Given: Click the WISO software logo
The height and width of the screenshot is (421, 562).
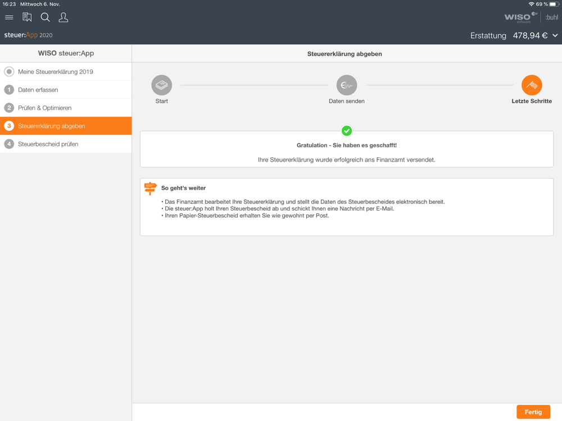Looking at the screenshot, I should tap(520, 17).
